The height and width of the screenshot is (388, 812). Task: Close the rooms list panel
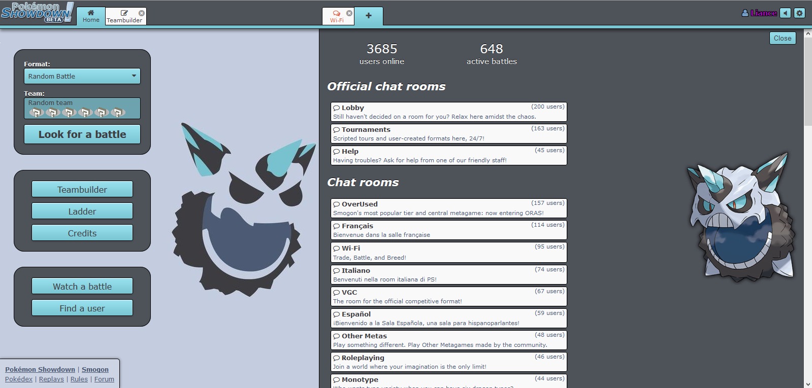[783, 38]
